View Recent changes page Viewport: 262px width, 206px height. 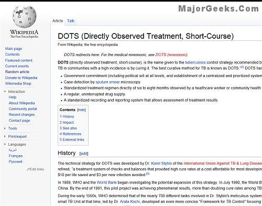pyautogui.click(x=21, y=115)
